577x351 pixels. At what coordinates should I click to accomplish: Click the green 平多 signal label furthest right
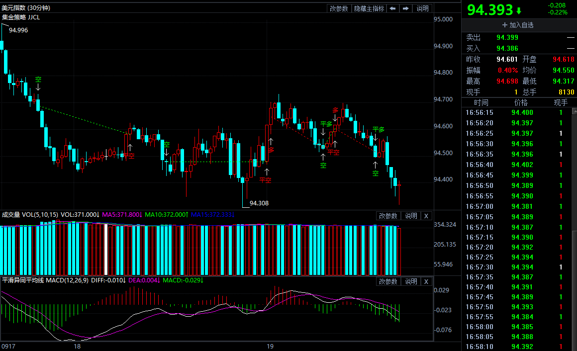(379, 129)
